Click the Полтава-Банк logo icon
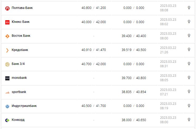This screenshot has width=196, height=129. (x=7, y=8)
